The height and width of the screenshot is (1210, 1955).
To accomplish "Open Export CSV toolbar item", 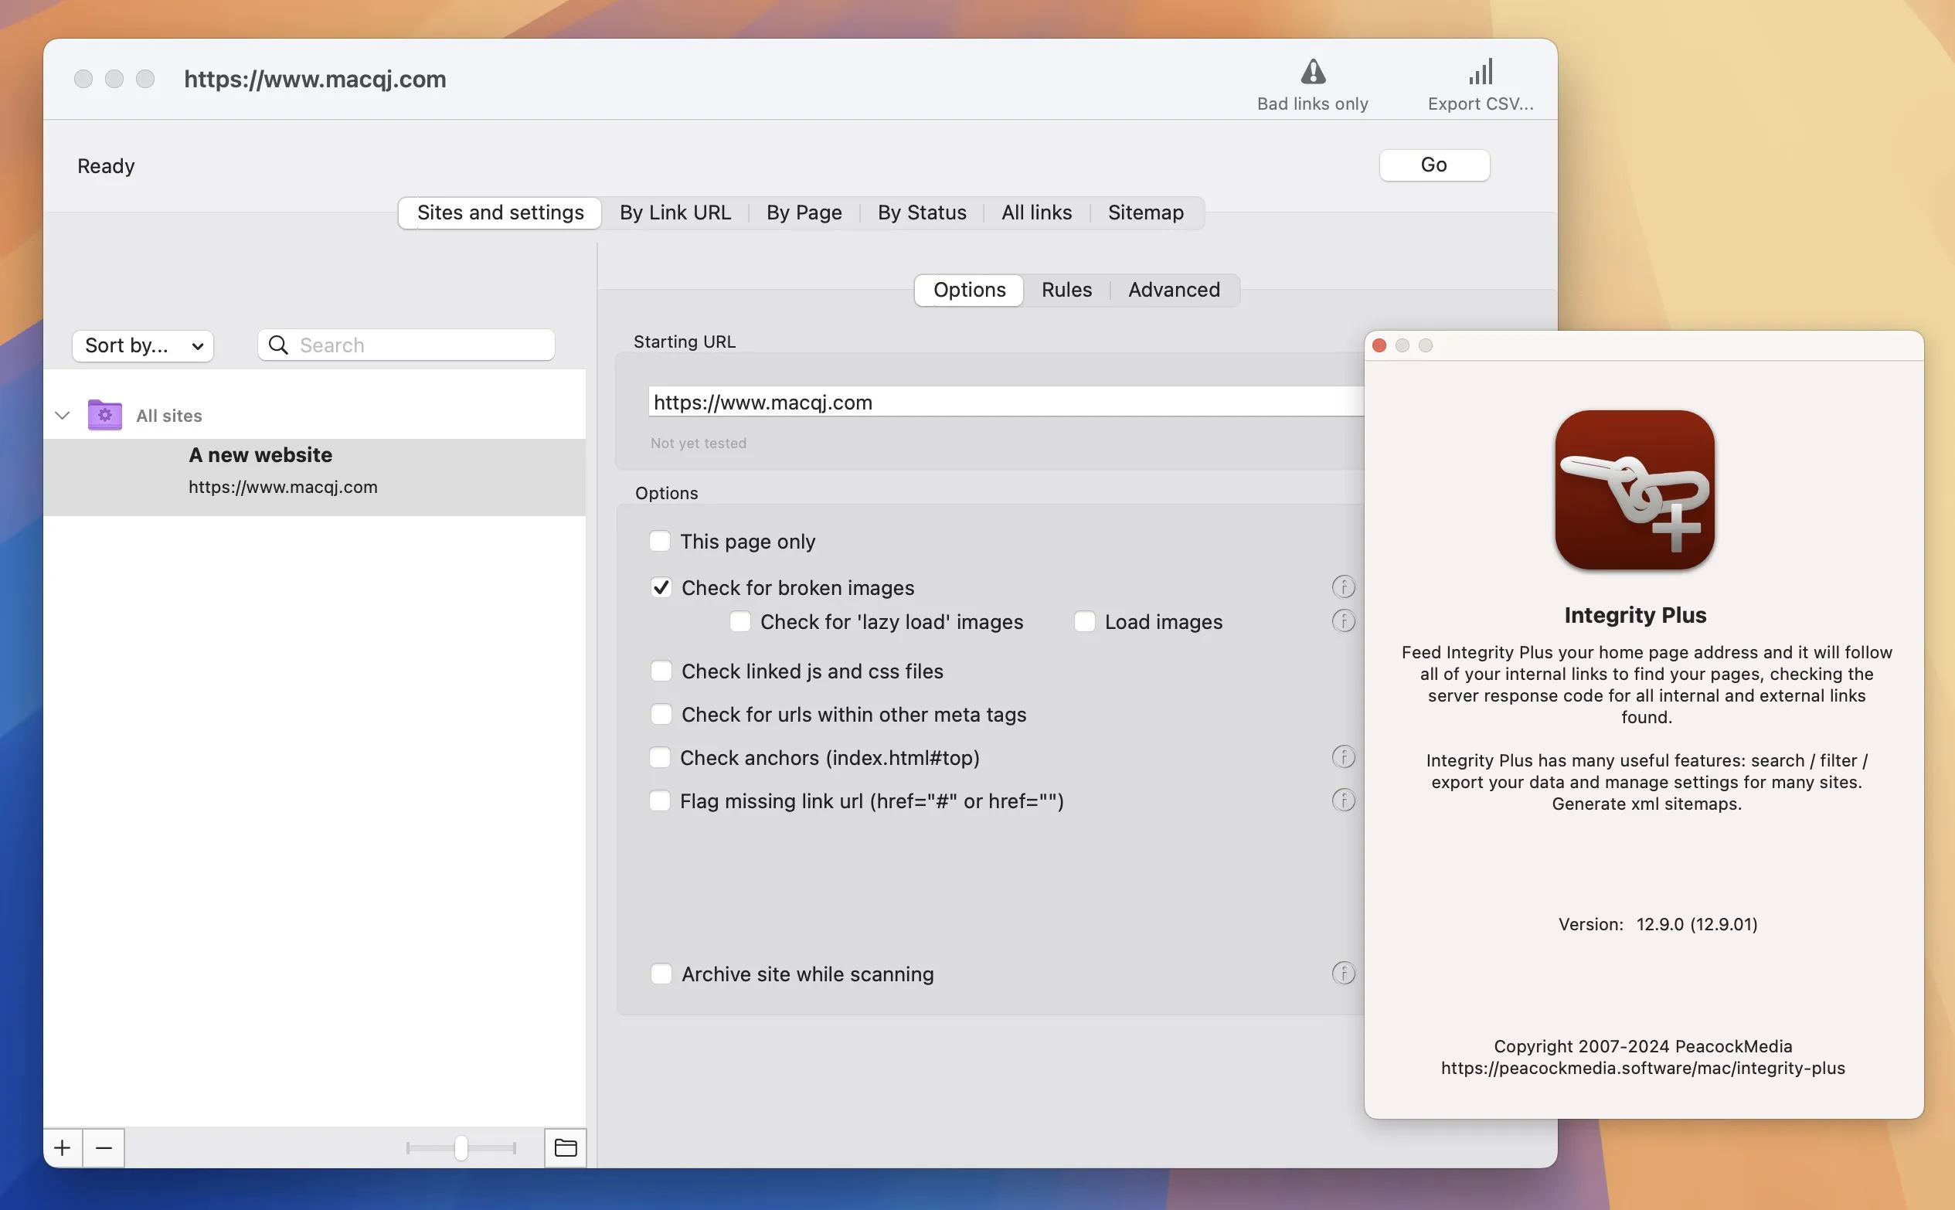I will [1481, 84].
